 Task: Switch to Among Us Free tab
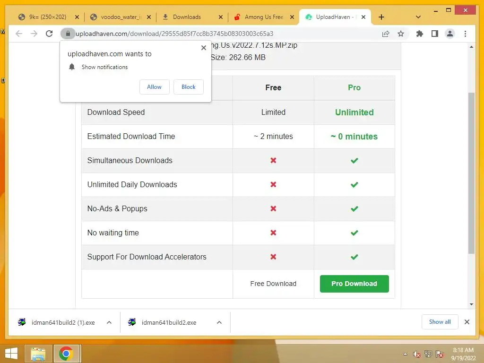(264, 17)
